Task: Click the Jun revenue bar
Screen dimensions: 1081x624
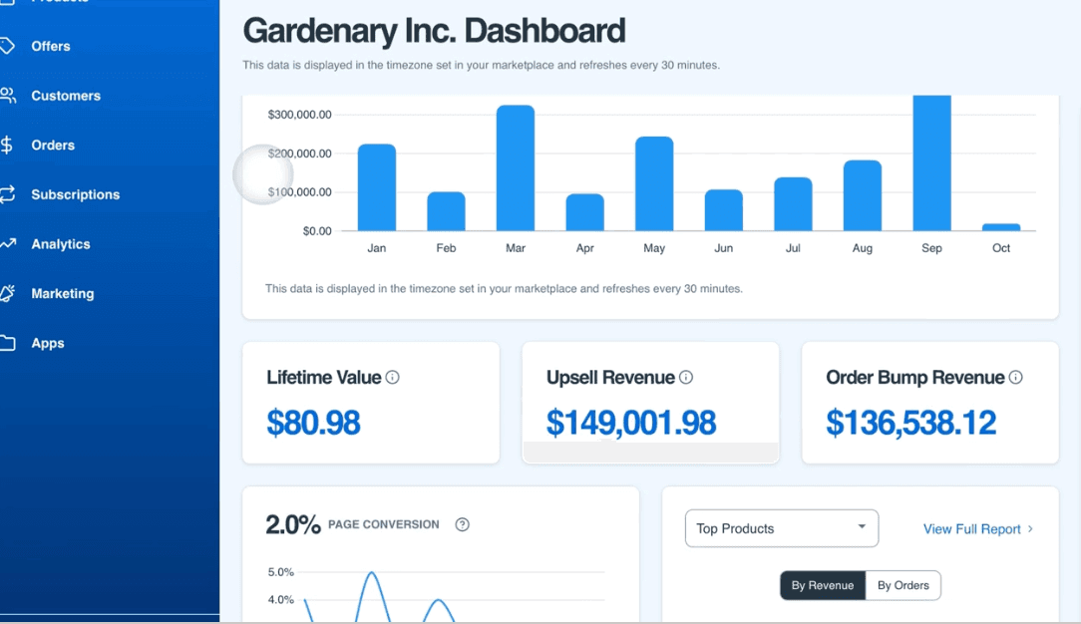Action: pyautogui.click(x=724, y=210)
